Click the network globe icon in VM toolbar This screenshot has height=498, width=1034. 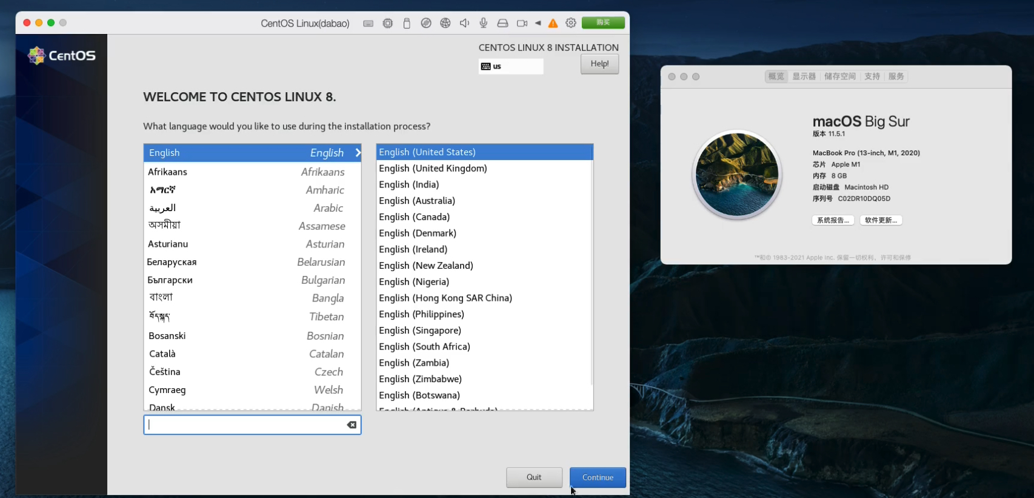tap(445, 23)
